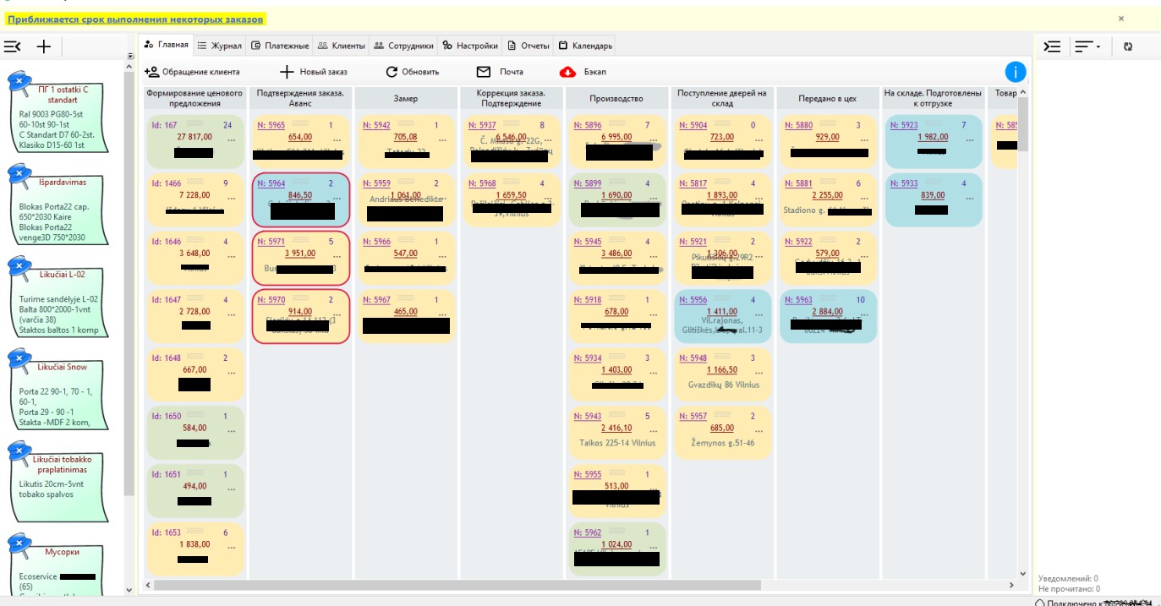This screenshot has width=1161, height=606.
Task: Start a backup with the Бэкап button
Action: point(583,72)
